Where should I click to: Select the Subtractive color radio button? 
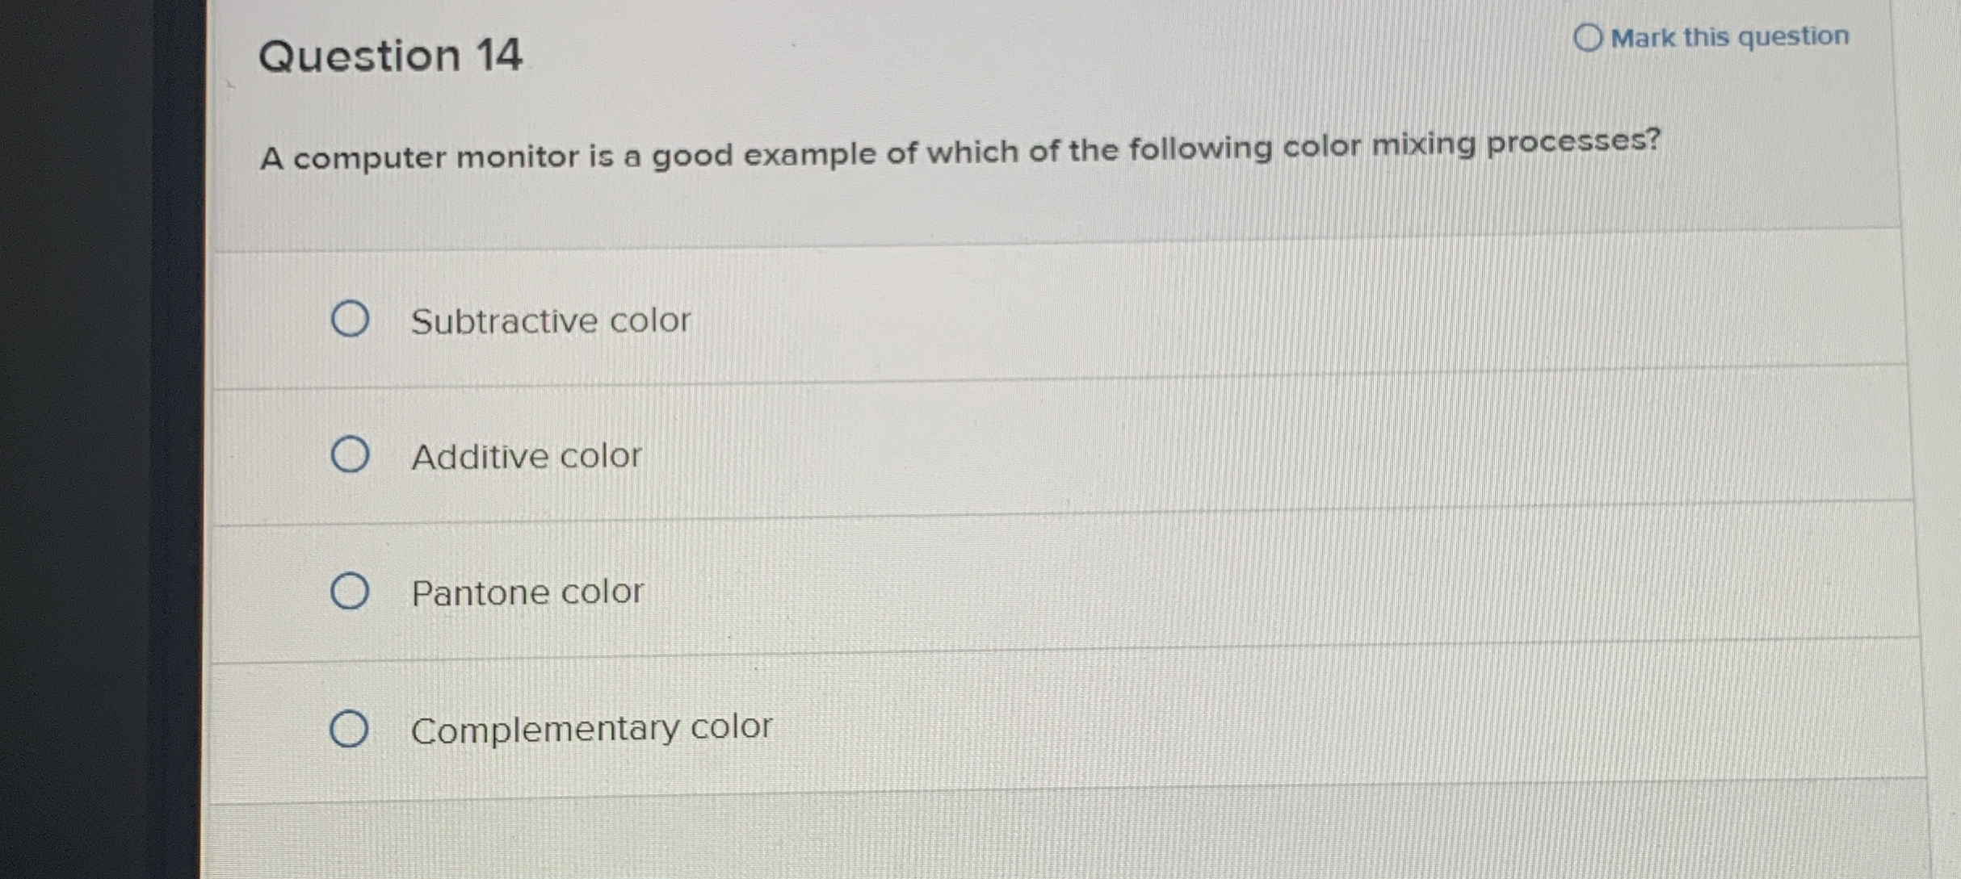(353, 320)
